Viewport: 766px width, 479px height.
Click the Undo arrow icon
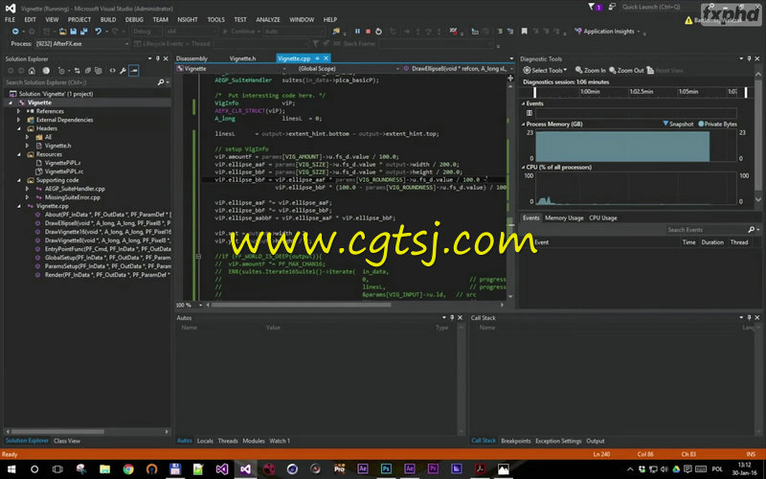[99, 32]
